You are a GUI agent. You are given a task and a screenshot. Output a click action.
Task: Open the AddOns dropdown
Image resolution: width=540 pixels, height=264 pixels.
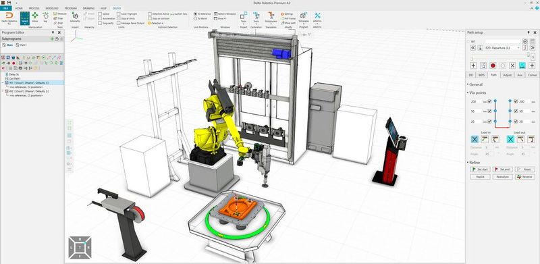(x=317, y=18)
